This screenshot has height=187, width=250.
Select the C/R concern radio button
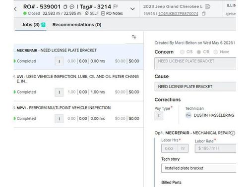(x=199, y=52)
